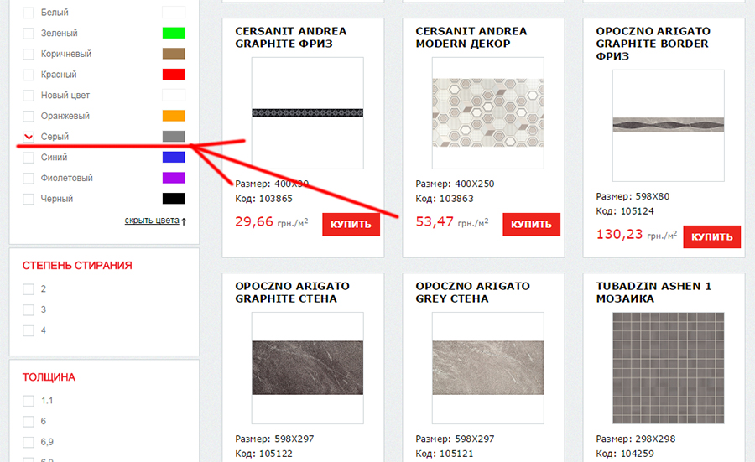Image resolution: width=755 pixels, height=462 pixels.
Task: Open Opoczno Arigato Graphite Border title
Action: [x=653, y=44]
